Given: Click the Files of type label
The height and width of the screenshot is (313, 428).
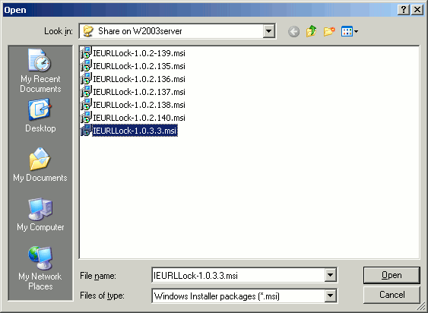Looking at the screenshot, I should click(102, 296).
